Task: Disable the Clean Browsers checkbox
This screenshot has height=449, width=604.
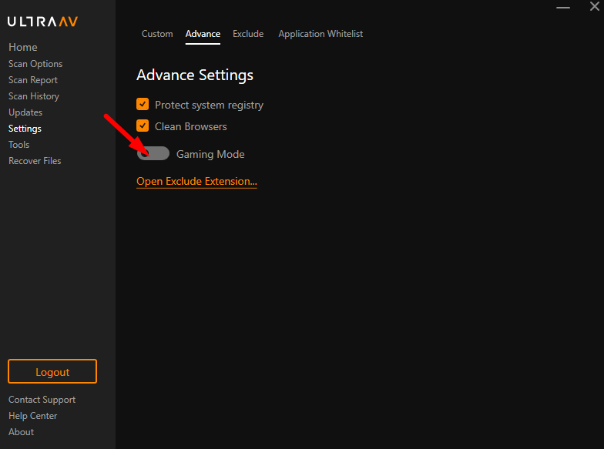Action: 143,126
